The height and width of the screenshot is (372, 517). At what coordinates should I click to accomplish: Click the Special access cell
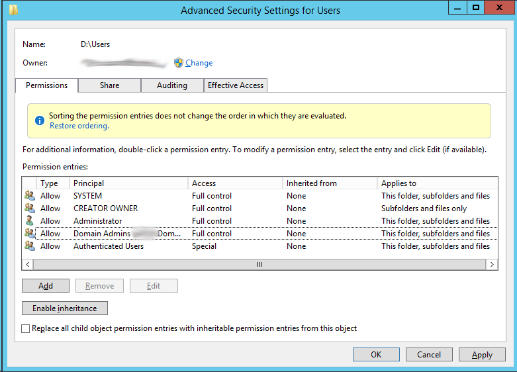click(x=204, y=246)
